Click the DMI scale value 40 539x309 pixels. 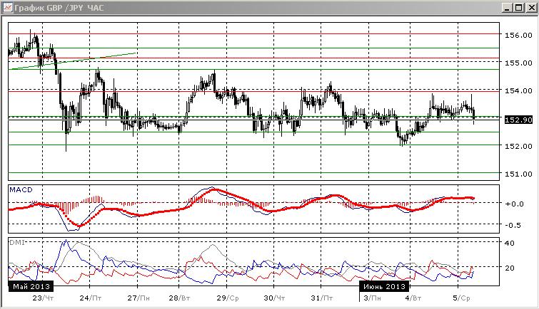tap(510, 243)
